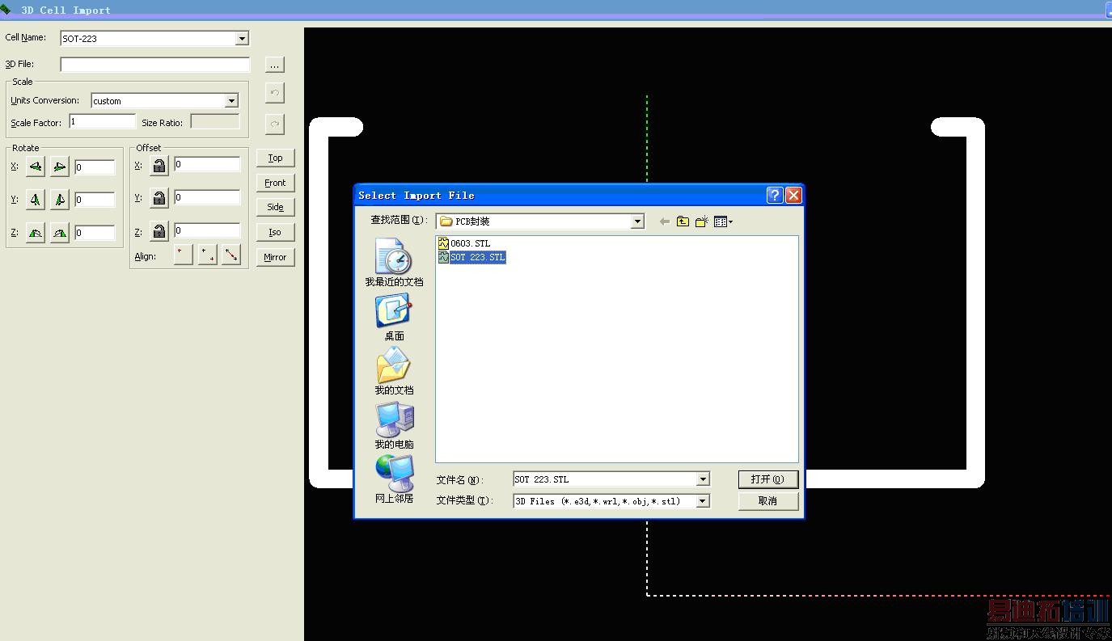1112x641 pixels.
Task: Click the two-point Align button
Action: pyautogui.click(x=208, y=255)
